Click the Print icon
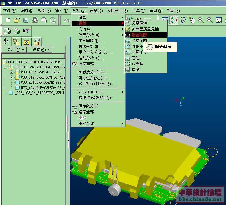 tap(35, 20)
